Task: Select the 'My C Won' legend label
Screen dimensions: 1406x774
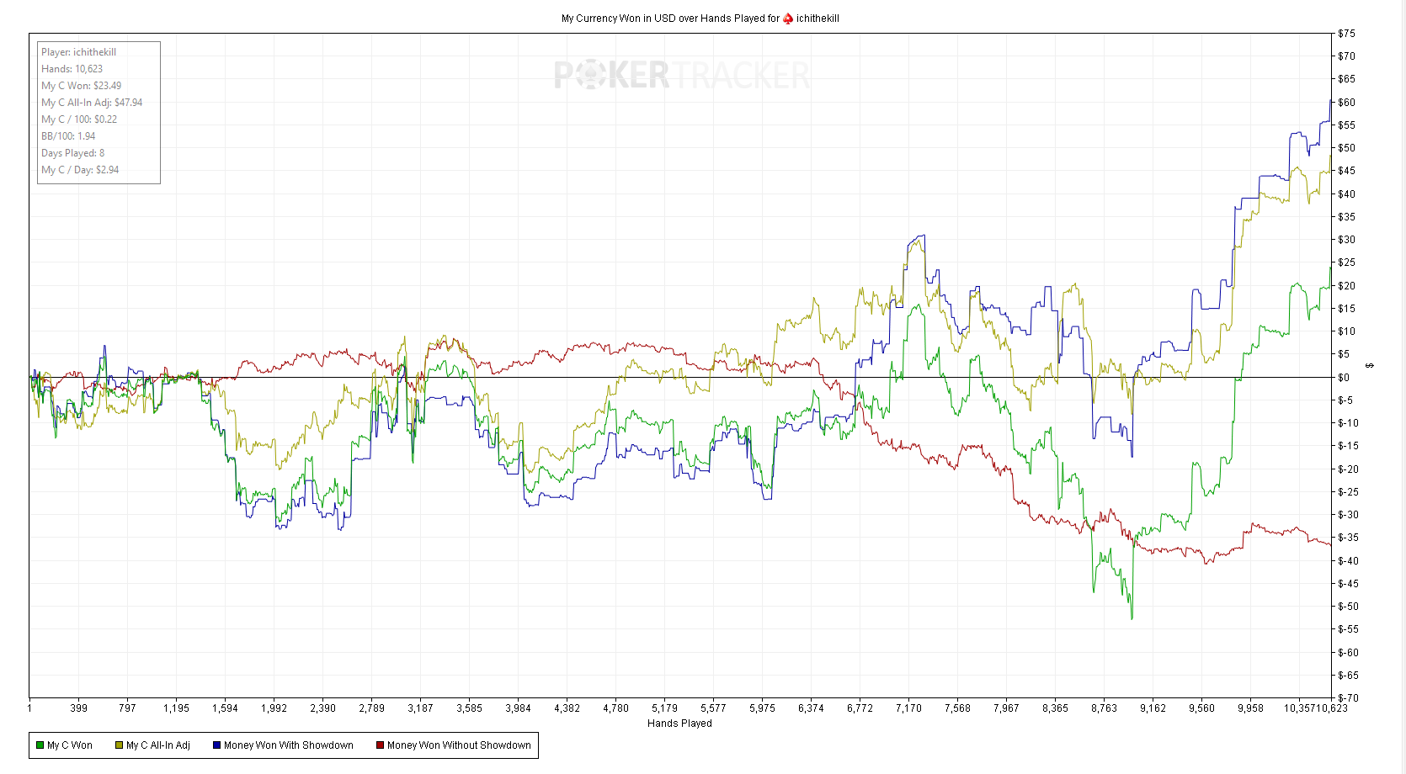Action: click(70, 745)
